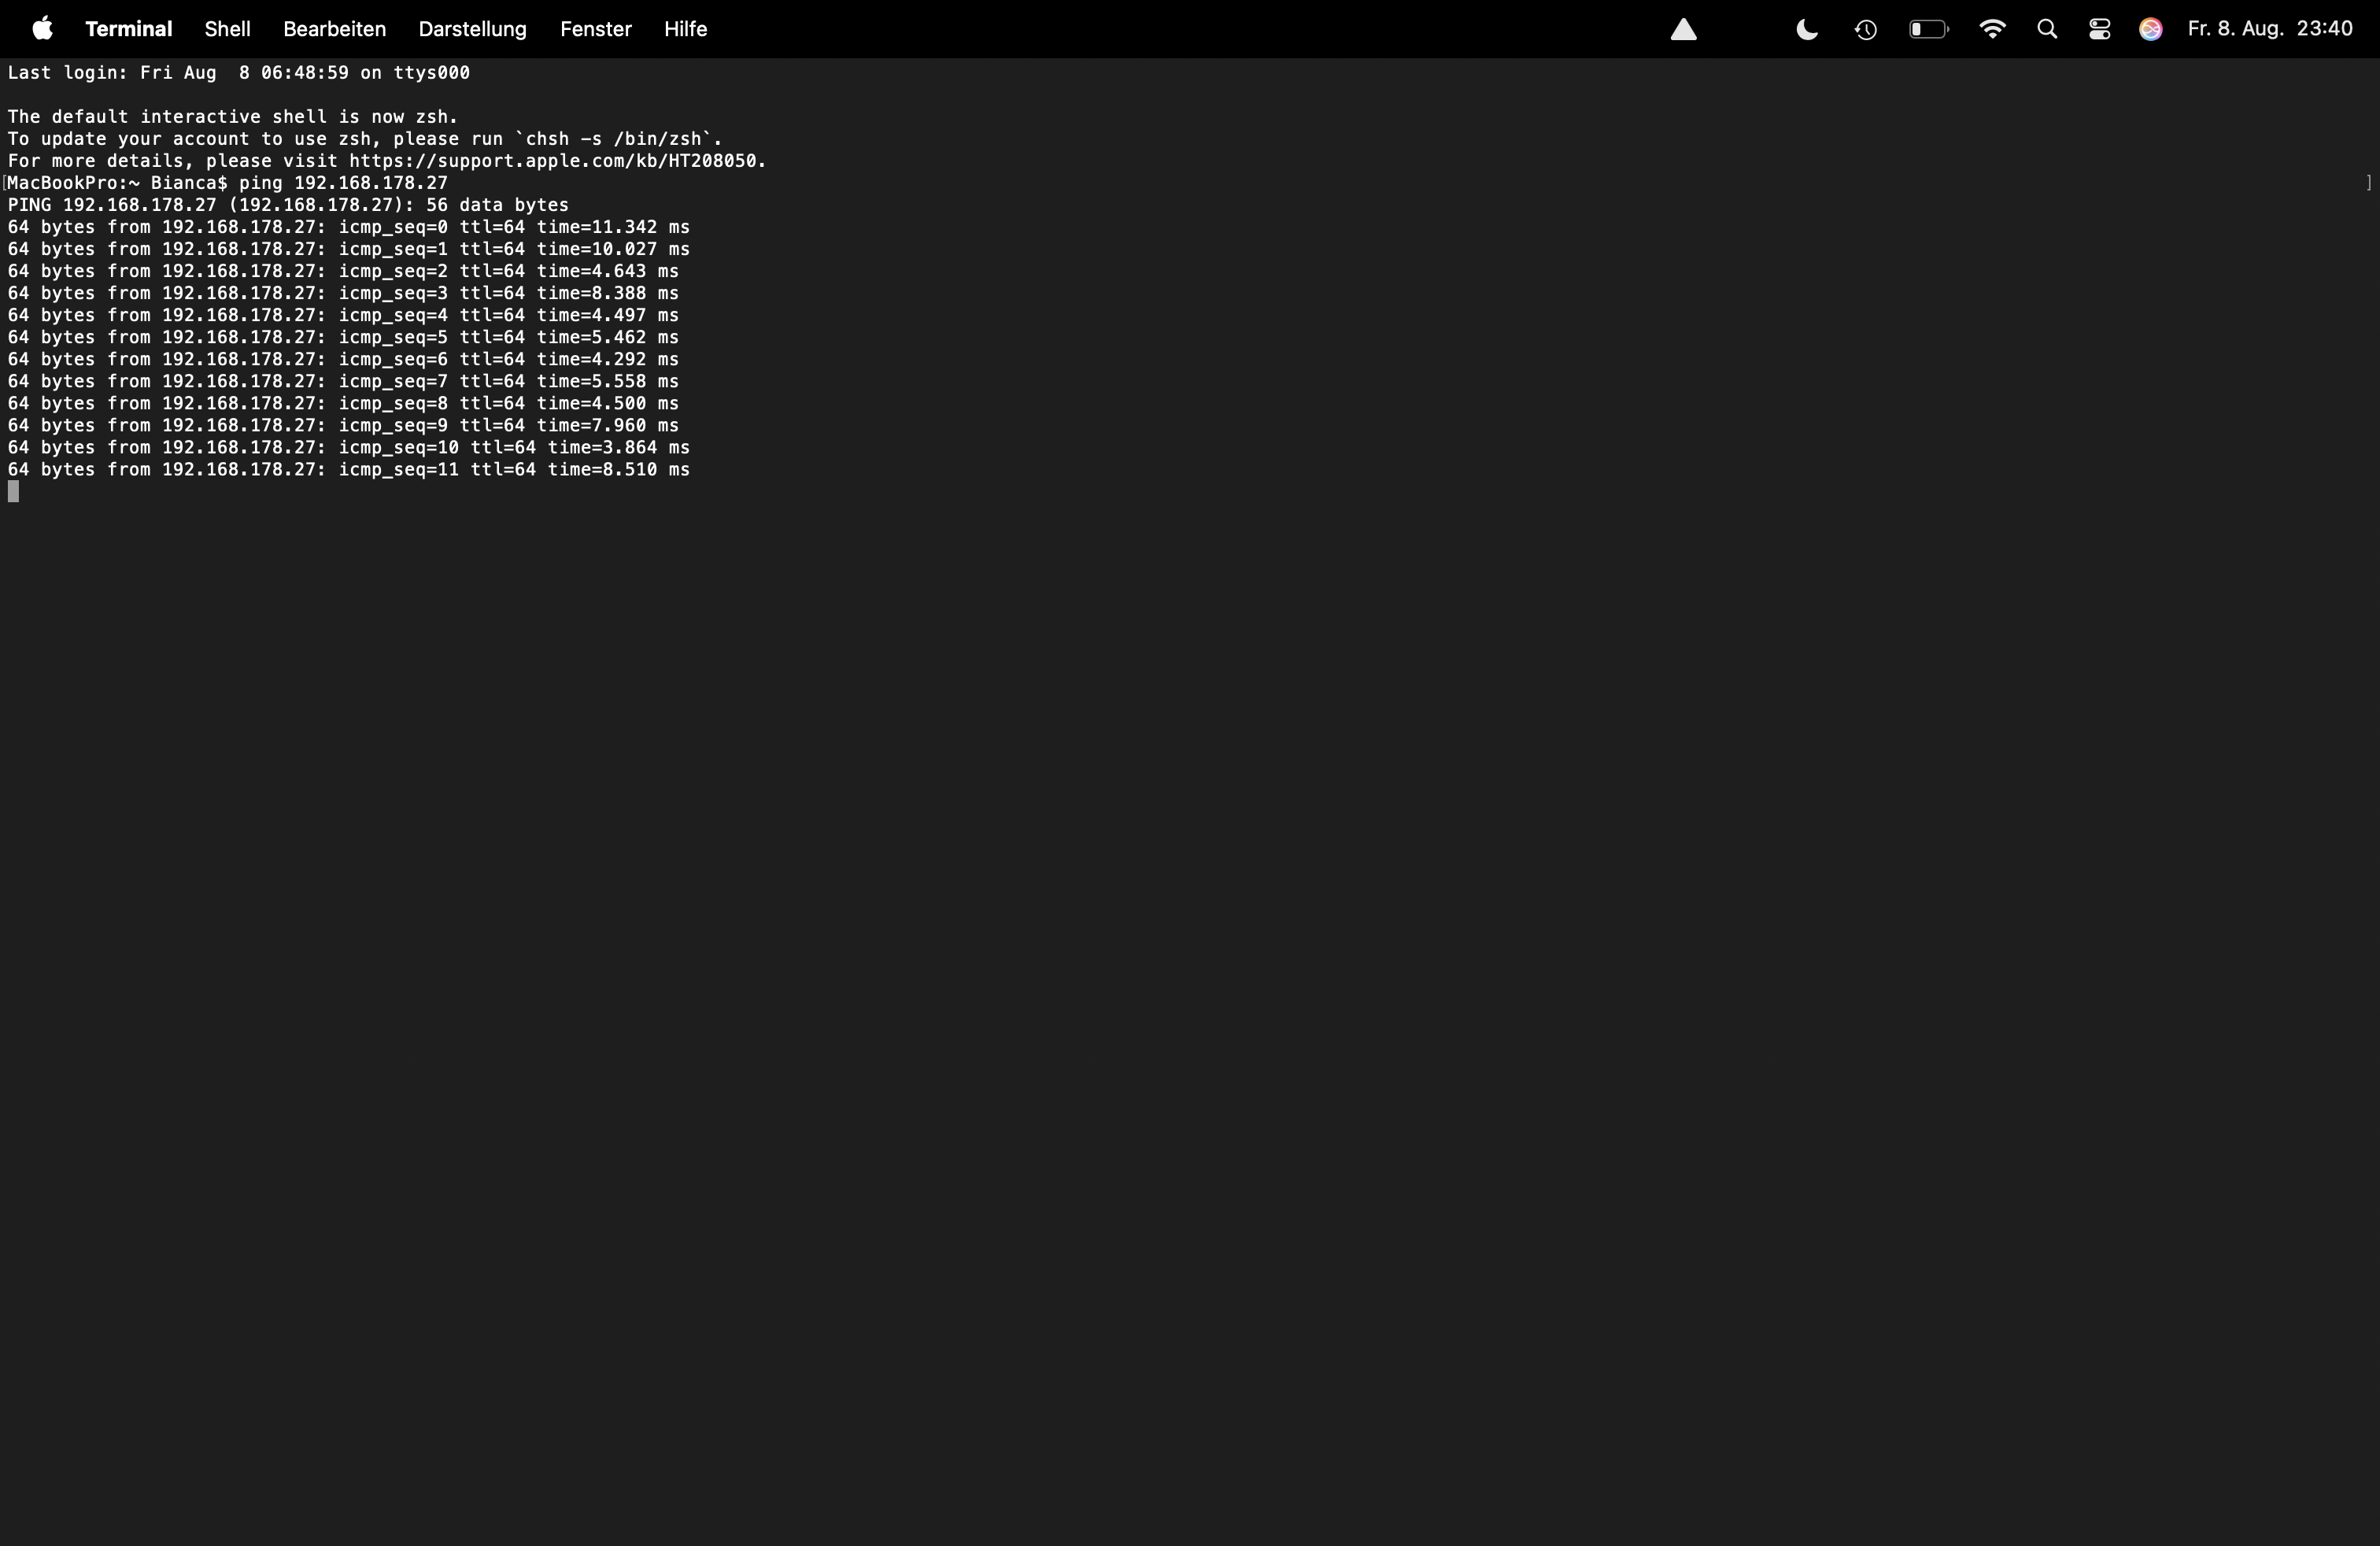Open the Control Center icon
Viewport: 2380px width, 1546px height.
tap(2099, 30)
